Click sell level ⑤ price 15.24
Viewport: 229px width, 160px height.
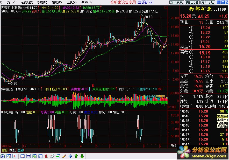205,28
